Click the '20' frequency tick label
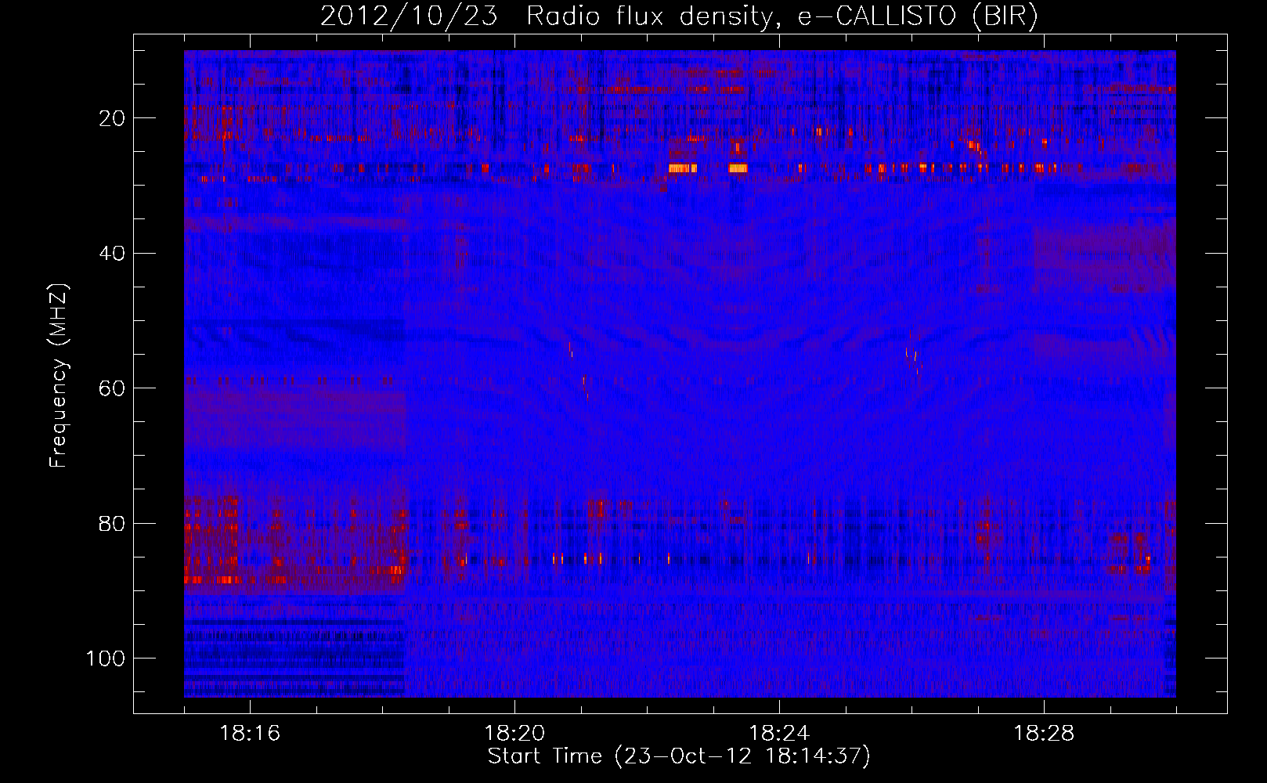Image resolution: width=1267 pixels, height=783 pixels. 112,118
